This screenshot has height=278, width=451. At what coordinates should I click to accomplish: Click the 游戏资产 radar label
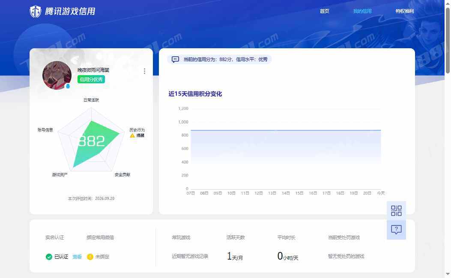pyautogui.click(x=60, y=175)
